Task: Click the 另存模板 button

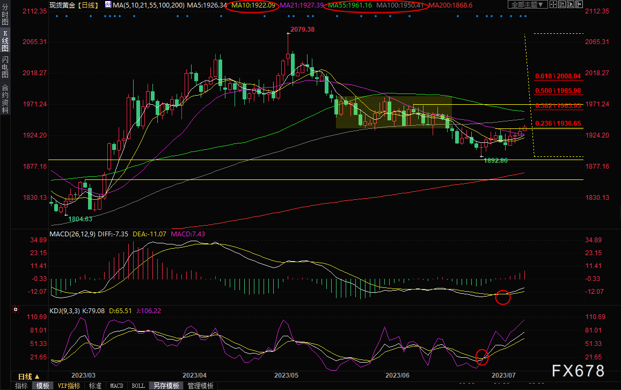Action: 166,386
